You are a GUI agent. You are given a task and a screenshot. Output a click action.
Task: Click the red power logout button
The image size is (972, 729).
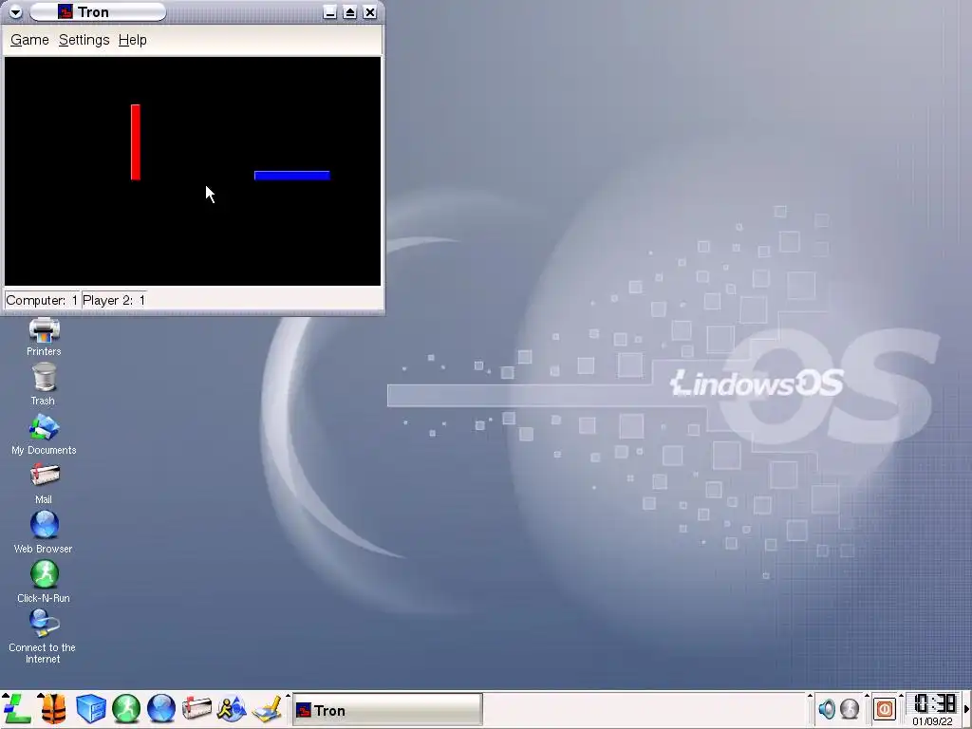pyautogui.click(x=885, y=708)
